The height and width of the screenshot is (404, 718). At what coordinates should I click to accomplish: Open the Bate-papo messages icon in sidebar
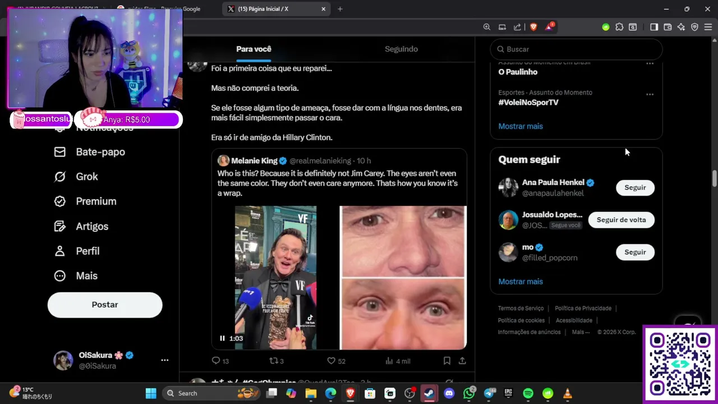(60, 152)
